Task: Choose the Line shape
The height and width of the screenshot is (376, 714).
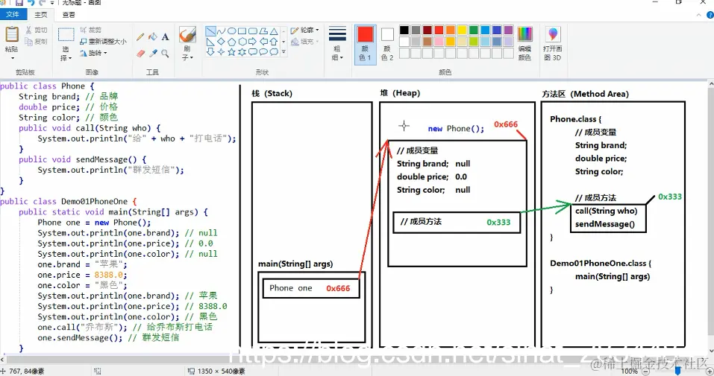Action: coord(210,31)
